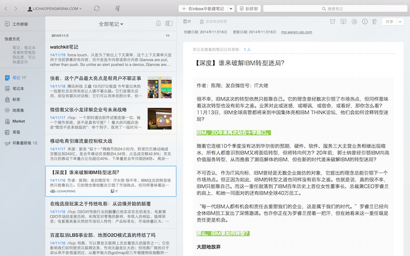This screenshot has width=410, height=256.
Task: Click thumbnail of the 快看 note
Action: pos(159,87)
